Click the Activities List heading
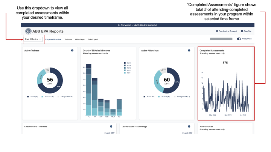 (206, 126)
